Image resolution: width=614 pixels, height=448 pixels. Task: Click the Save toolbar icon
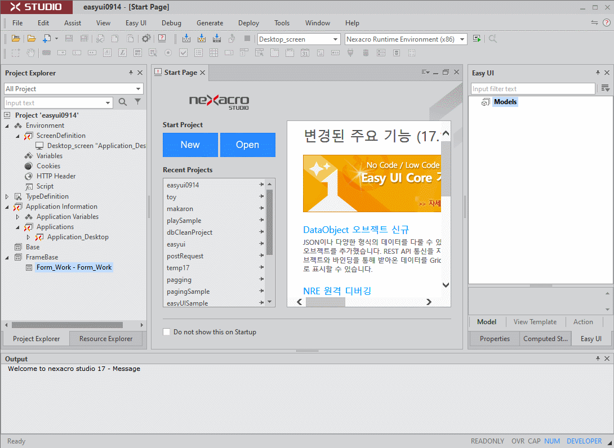tap(70, 38)
